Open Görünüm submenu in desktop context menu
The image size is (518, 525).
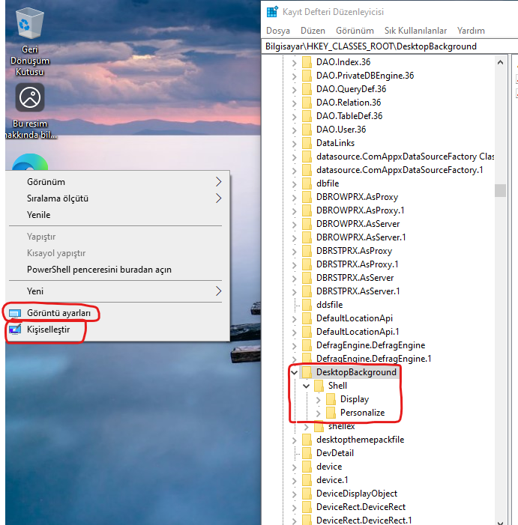click(x=118, y=182)
